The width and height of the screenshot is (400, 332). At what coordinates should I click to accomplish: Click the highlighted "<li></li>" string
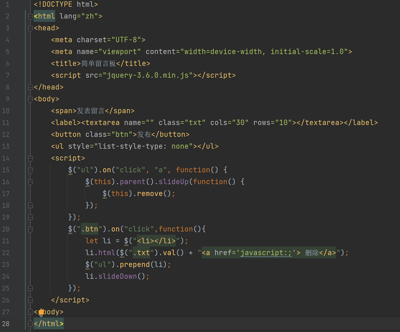click(x=156, y=241)
